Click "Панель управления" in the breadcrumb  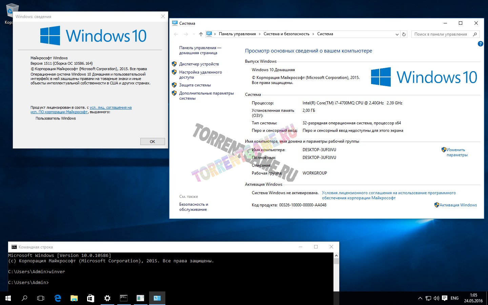coord(237,34)
